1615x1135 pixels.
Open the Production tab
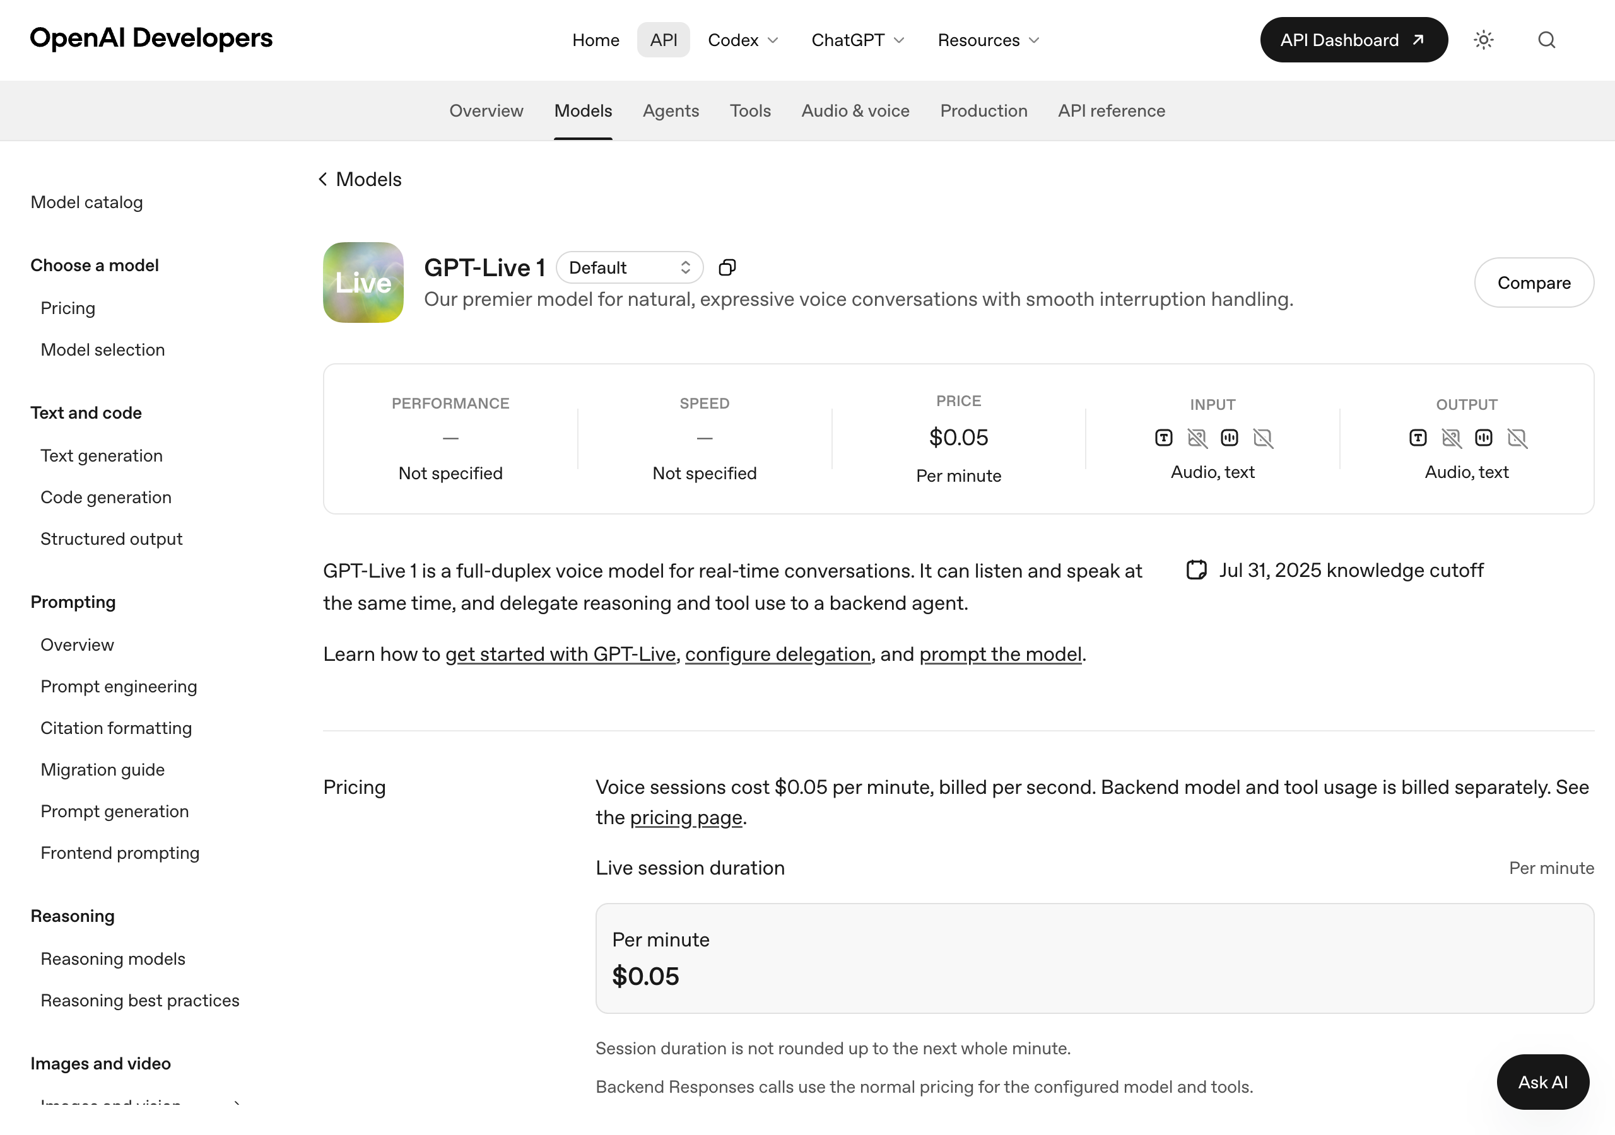coord(984,110)
